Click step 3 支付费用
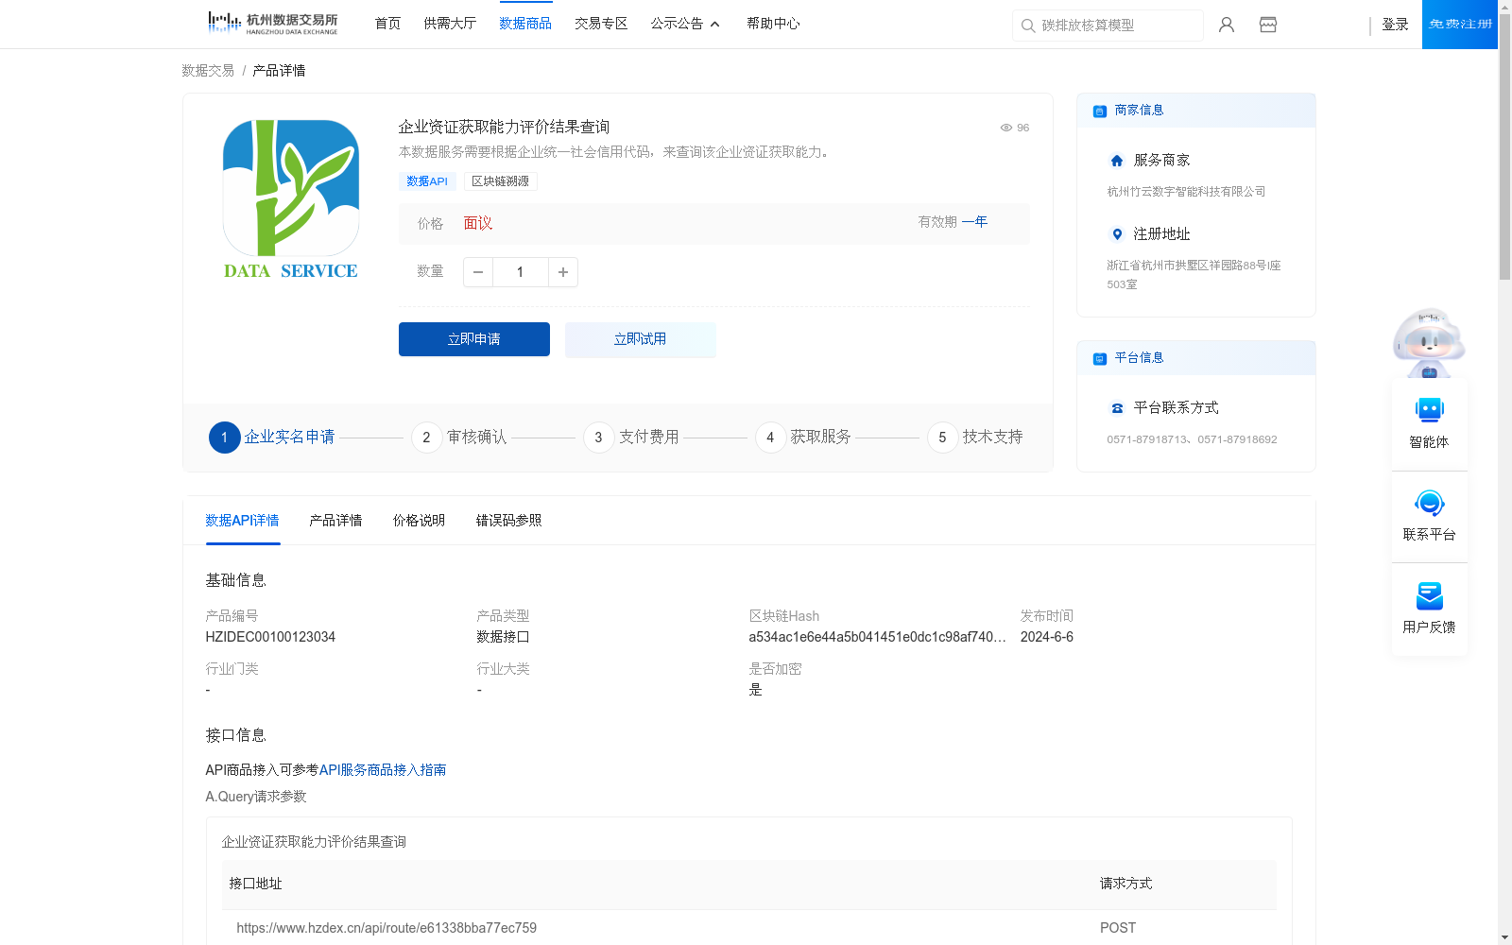The height and width of the screenshot is (945, 1512). point(631,438)
